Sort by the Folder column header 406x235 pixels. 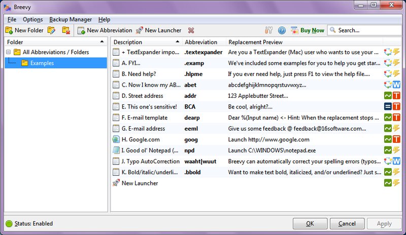56,42
